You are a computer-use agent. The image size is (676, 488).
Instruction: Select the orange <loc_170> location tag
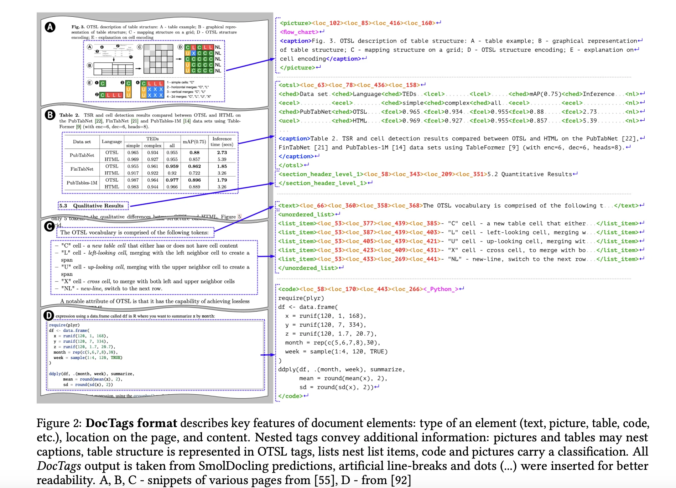pyautogui.click(x=345, y=289)
